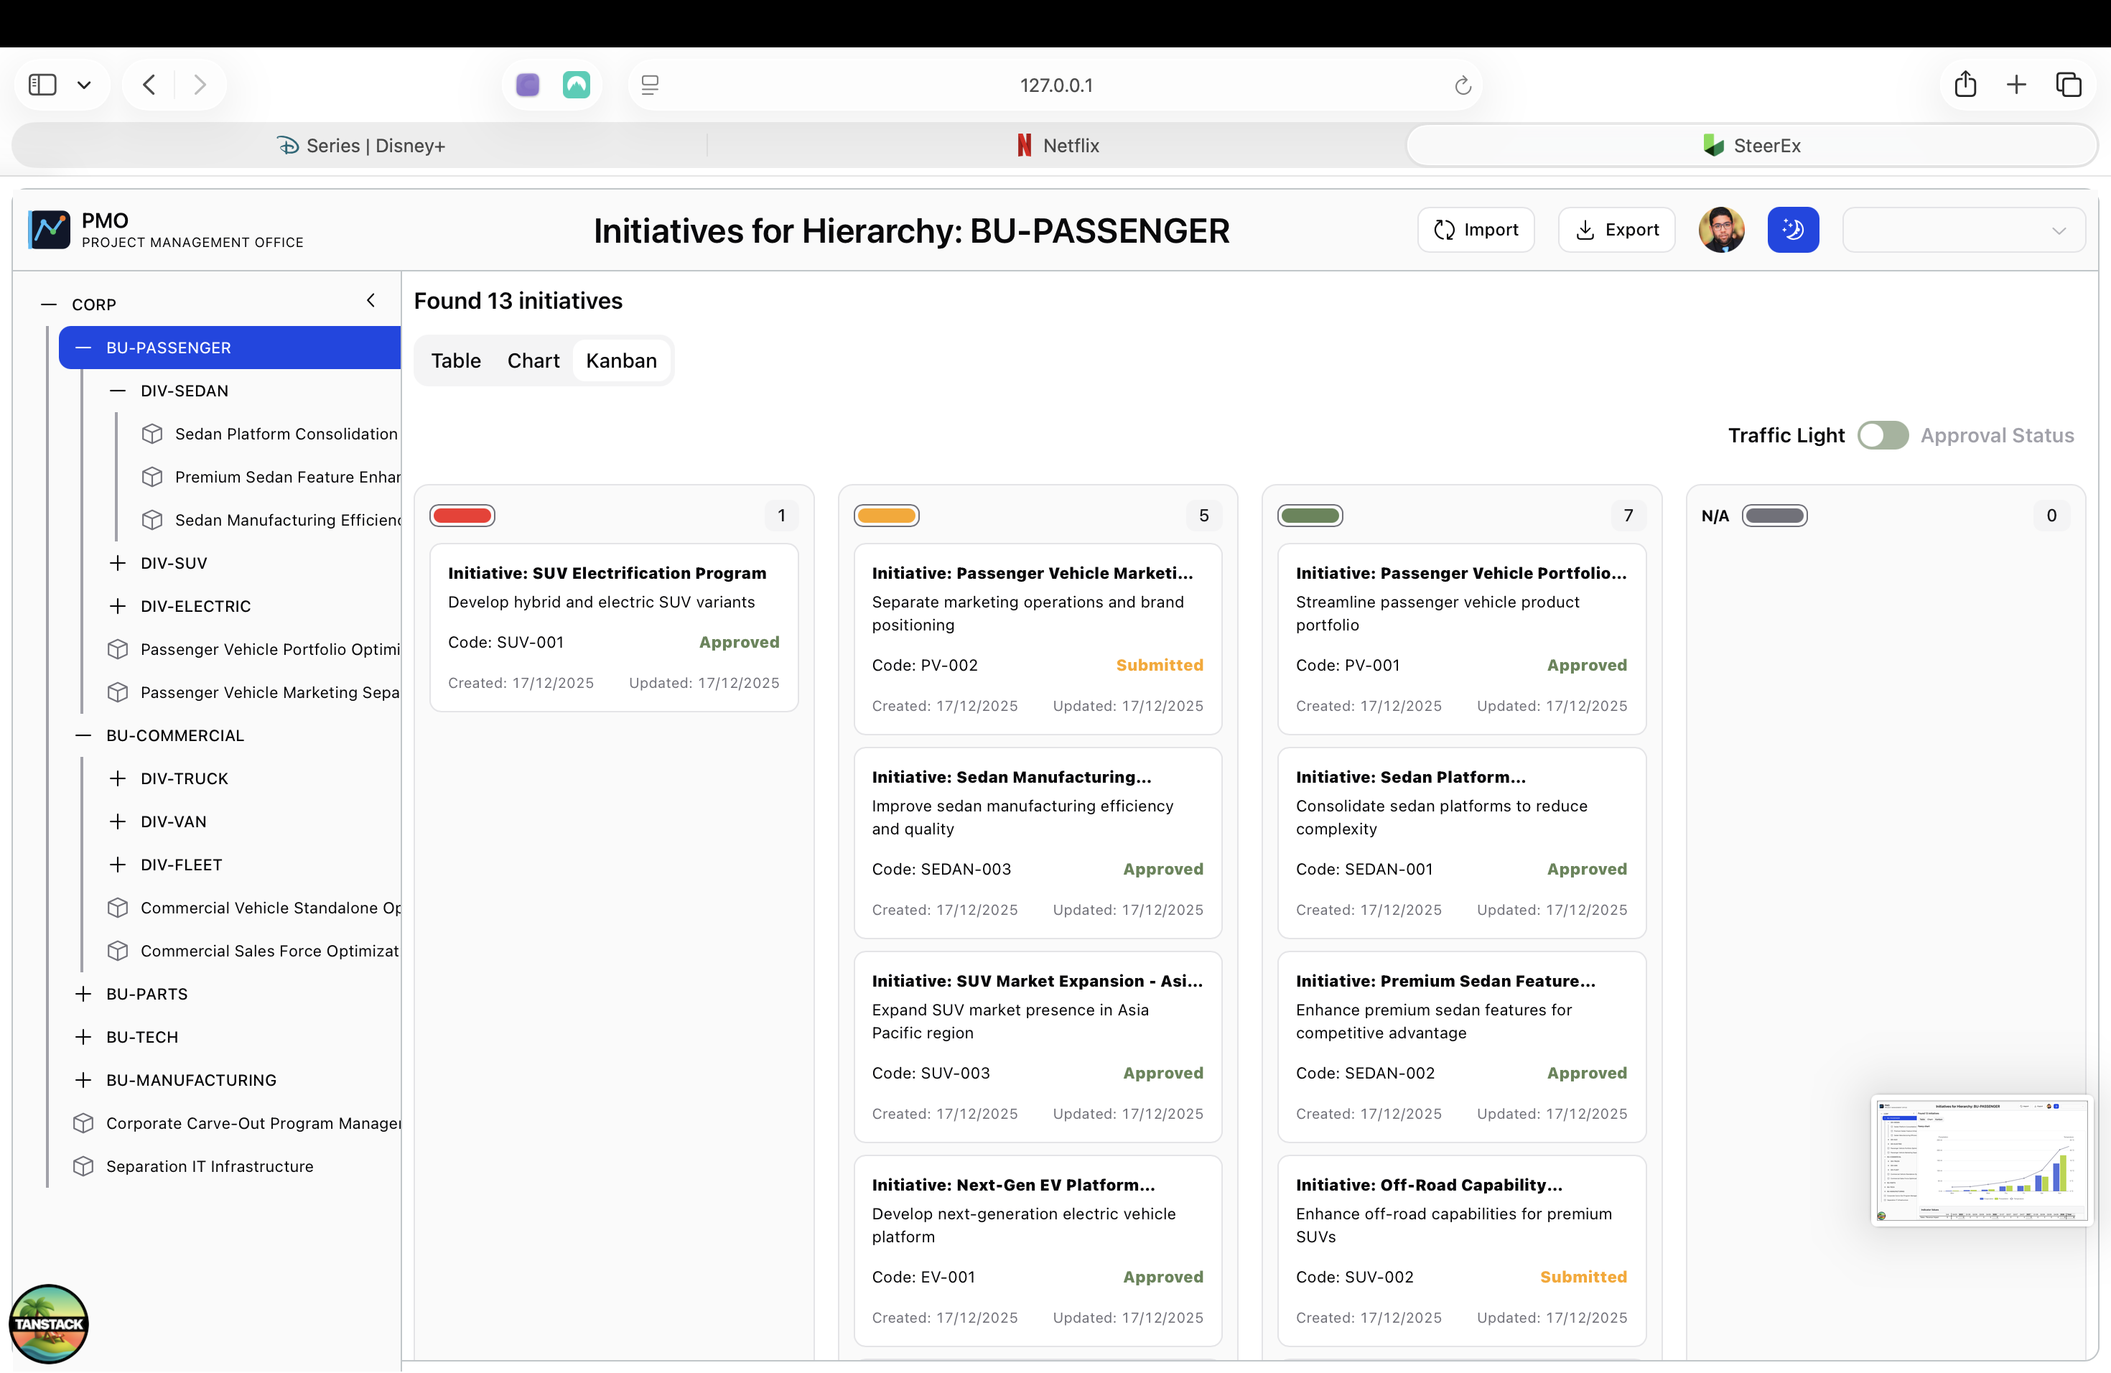This screenshot has height=1373, width=2111.
Task: Click the user avatar photo
Action: [x=1720, y=231]
